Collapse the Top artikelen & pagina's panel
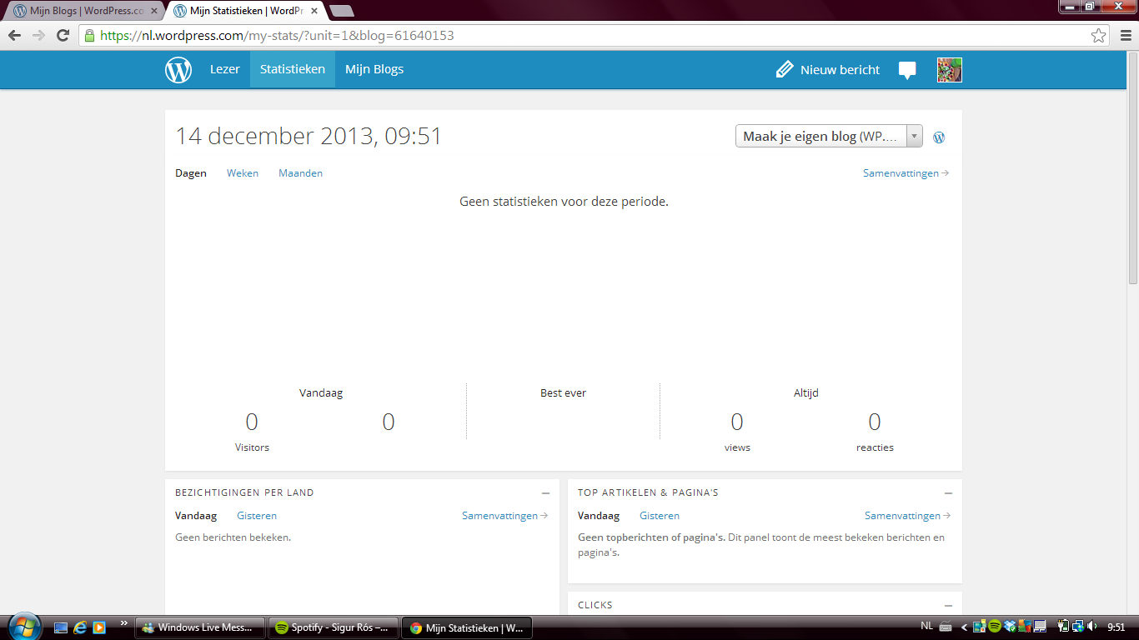This screenshot has width=1139, height=640. pos(948,493)
